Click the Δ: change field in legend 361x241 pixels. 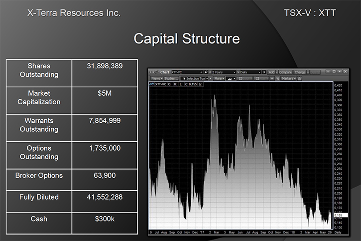[200, 84]
